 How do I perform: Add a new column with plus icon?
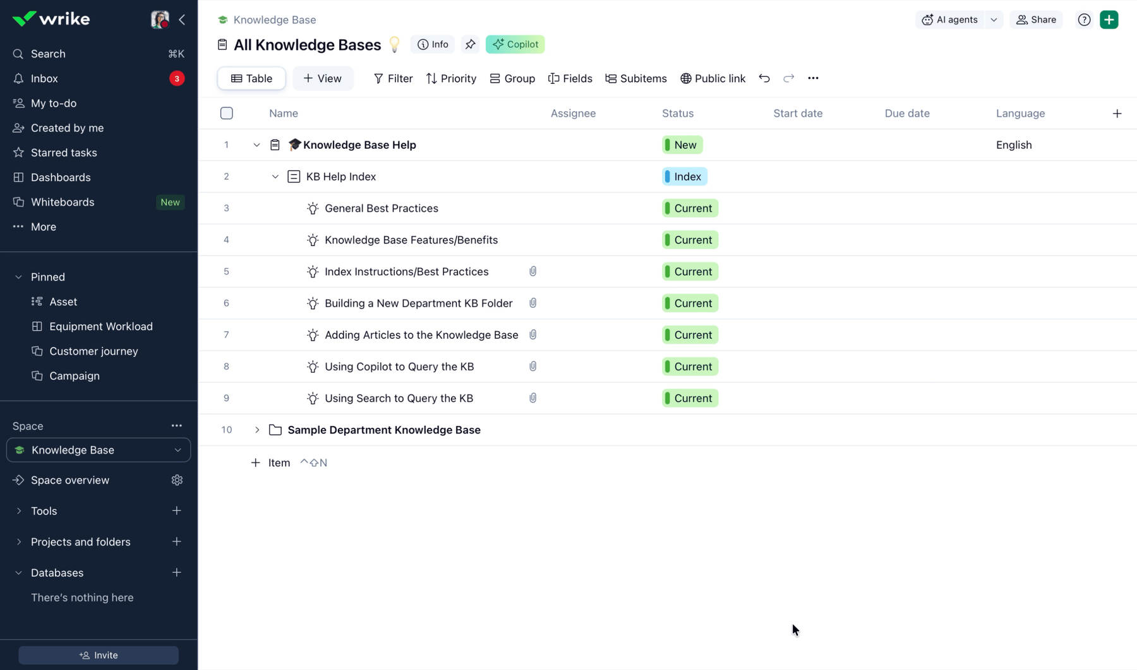[1117, 114]
